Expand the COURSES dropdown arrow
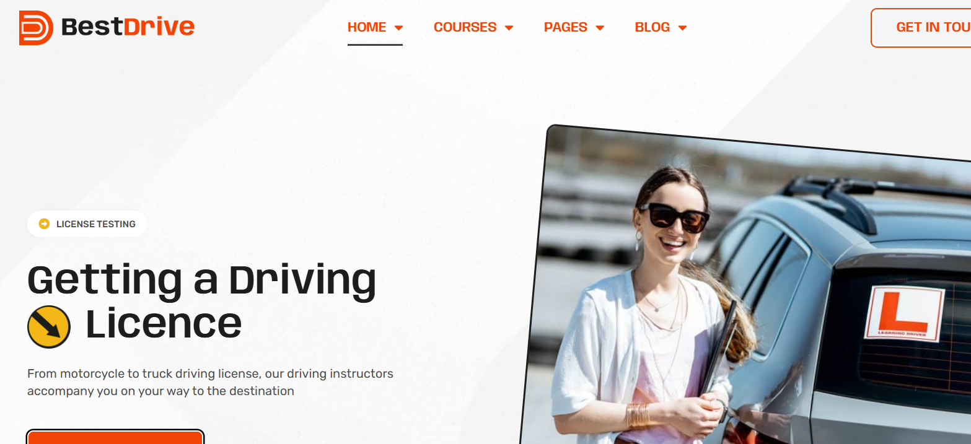 click(509, 28)
